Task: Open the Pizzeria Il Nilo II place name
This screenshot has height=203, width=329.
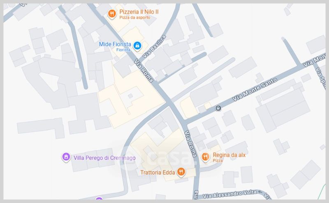Action: point(139,12)
